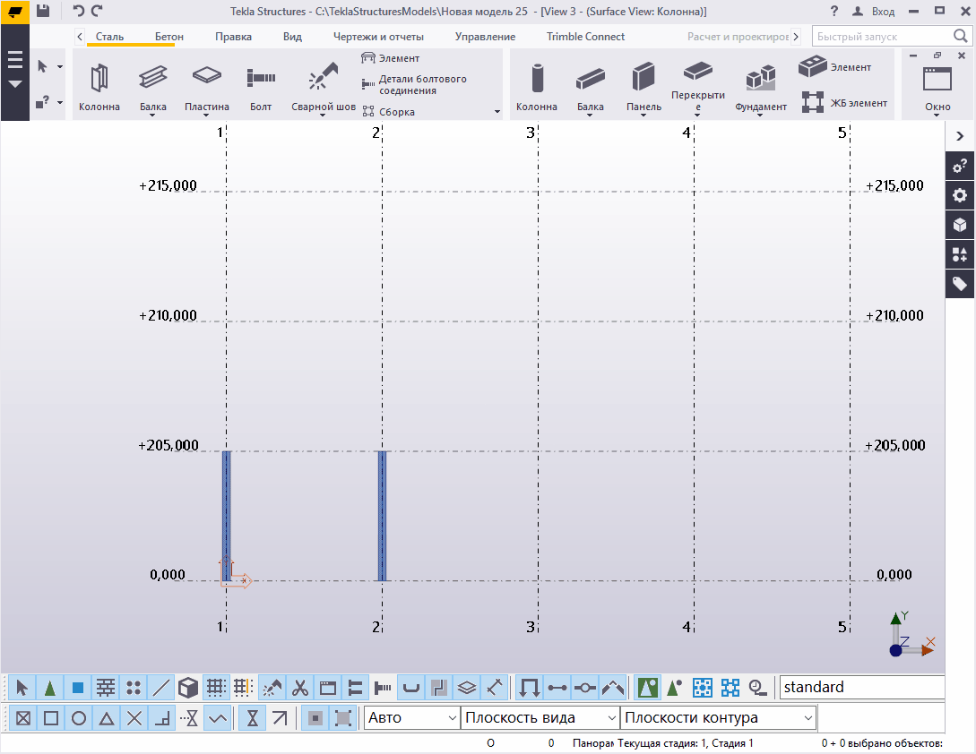Open the Чертежи и отчеты tab
The height and width of the screenshot is (754, 976).
378,37
